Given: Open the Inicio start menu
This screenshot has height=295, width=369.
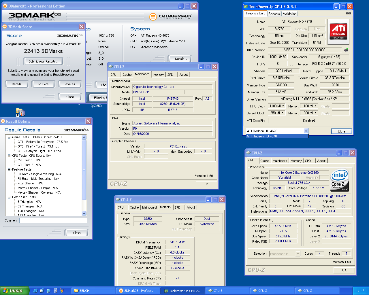Looking at the screenshot, I should [x=15, y=291].
